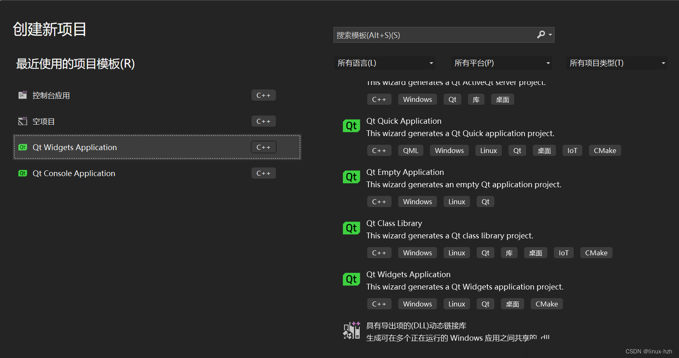The image size is (679, 358).
Task: Click the Qt Class Library logo icon
Action: 351,228
